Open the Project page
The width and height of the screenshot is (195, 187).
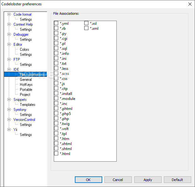click(x=25, y=95)
